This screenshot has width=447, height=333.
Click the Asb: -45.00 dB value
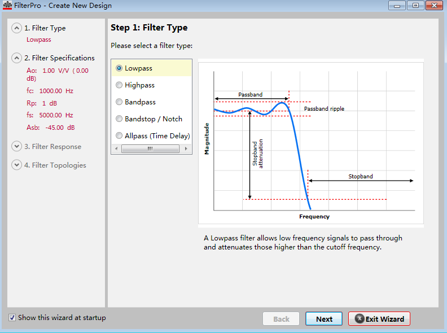[x=51, y=128]
